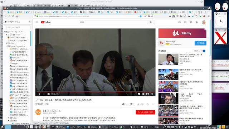Click the YouTube search magnifier button

[151, 22]
